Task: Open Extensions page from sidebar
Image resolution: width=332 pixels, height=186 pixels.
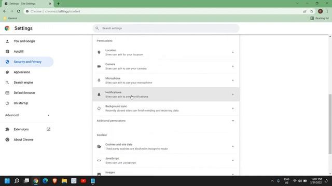Action: tap(21, 129)
